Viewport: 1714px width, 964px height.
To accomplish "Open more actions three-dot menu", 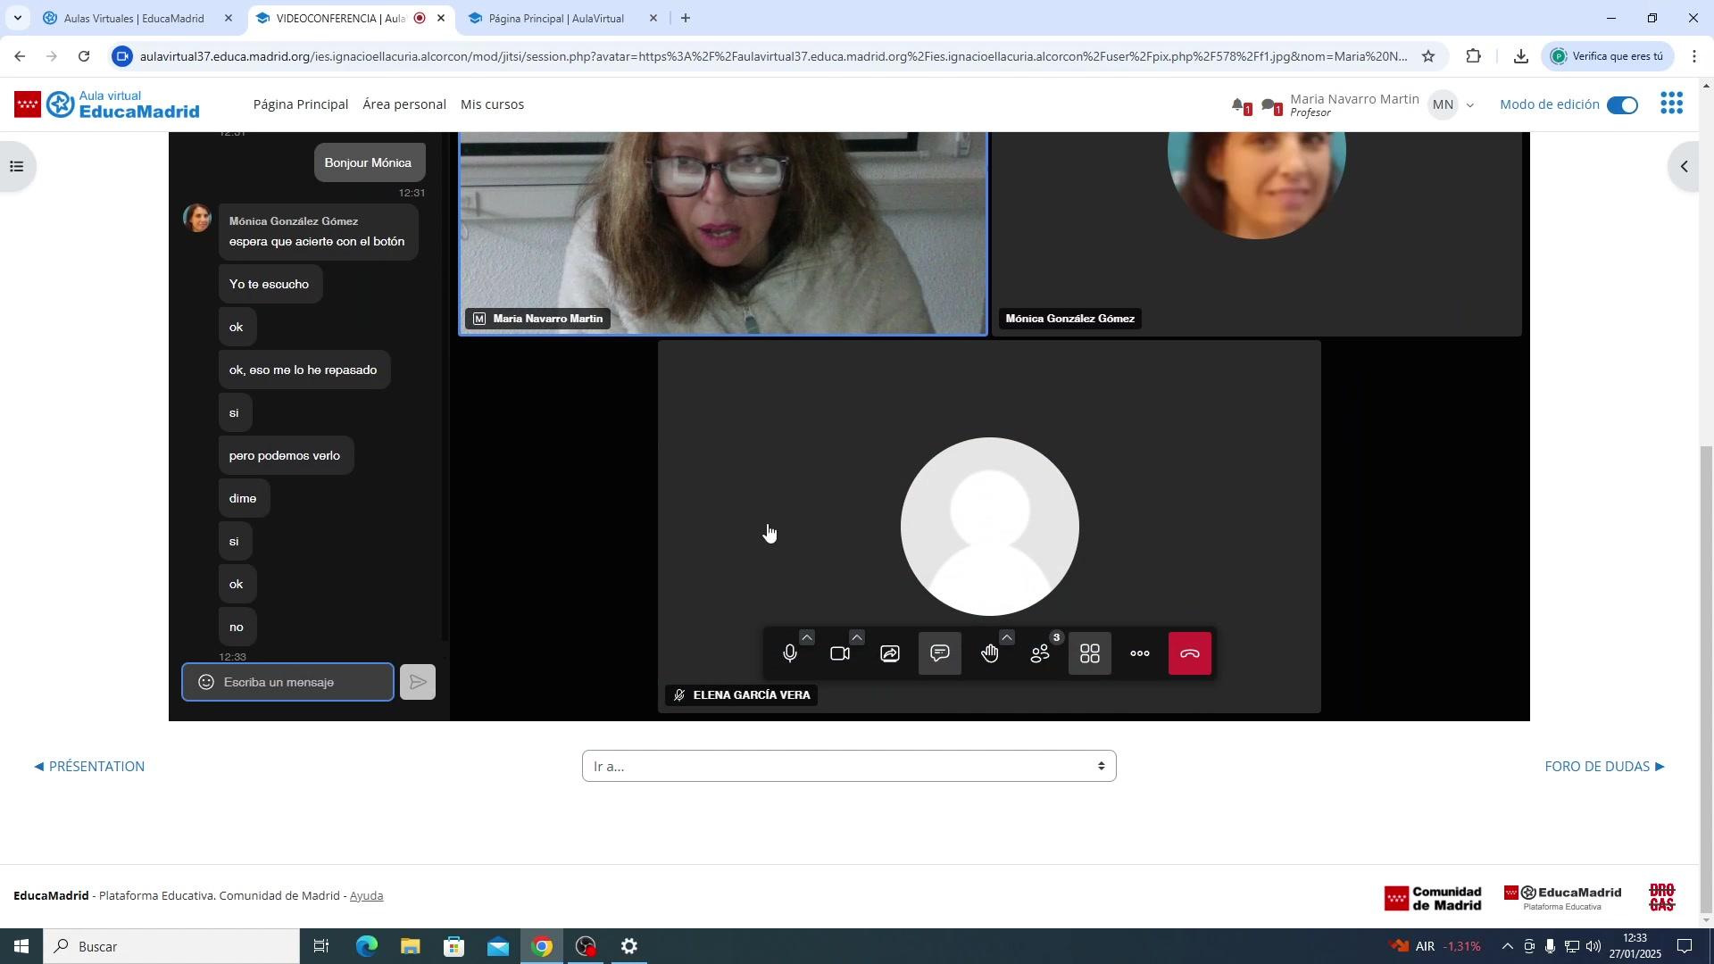I will coord(1140,654).
